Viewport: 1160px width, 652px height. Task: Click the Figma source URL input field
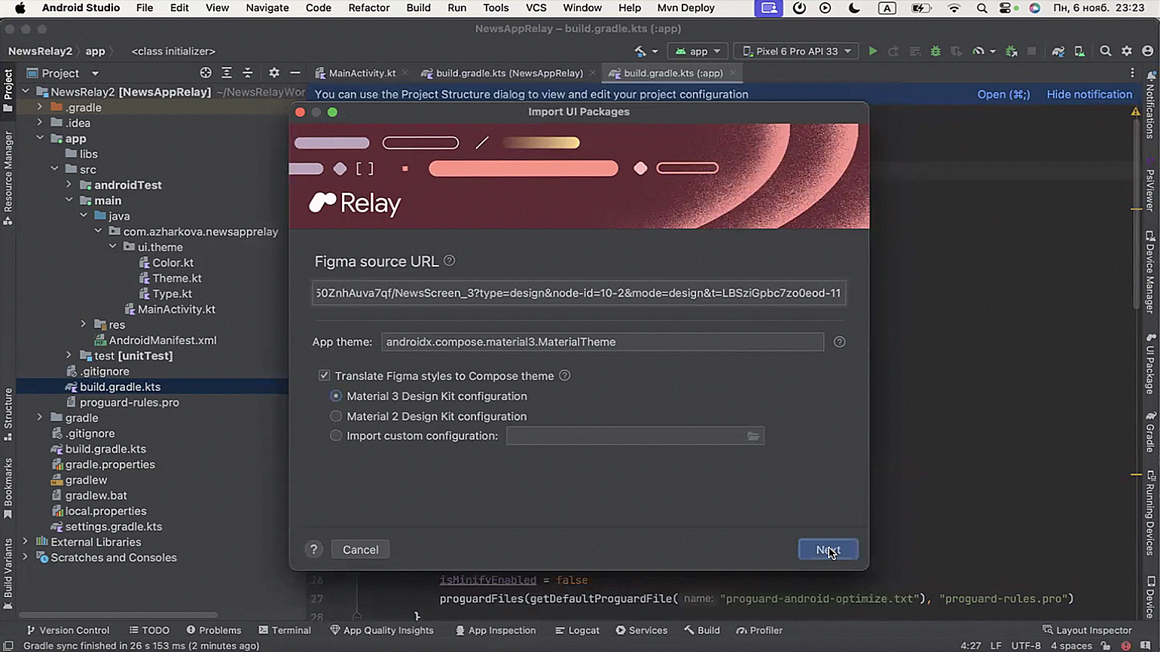[x=578, y=293]
